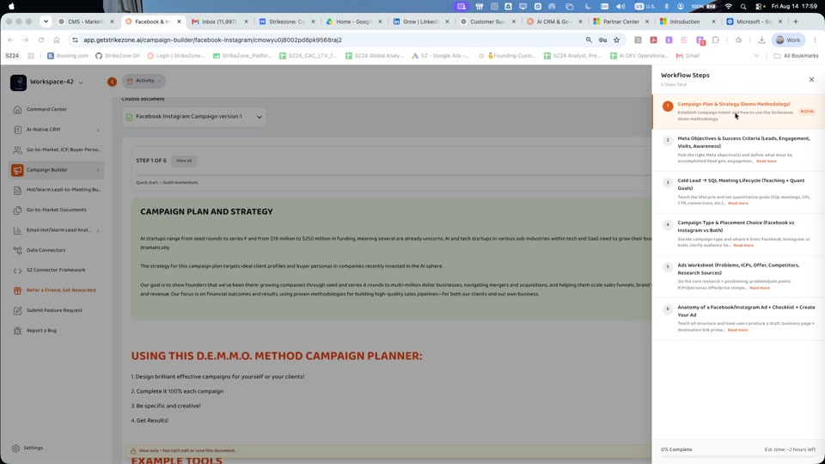Reload the page
Screen dimensions: 825x464
coord(41,40)
